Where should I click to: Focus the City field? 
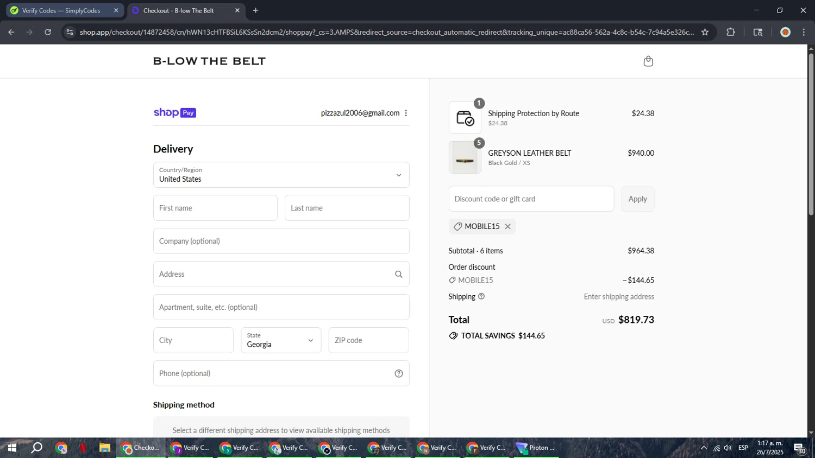[x=193, y=340]
